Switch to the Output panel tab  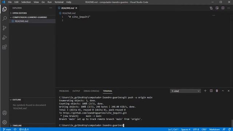(76, 91)
